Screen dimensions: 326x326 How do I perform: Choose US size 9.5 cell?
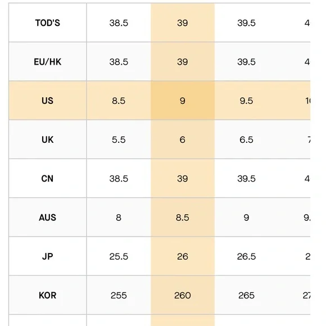pyautogui.click(x=246, y=101)
